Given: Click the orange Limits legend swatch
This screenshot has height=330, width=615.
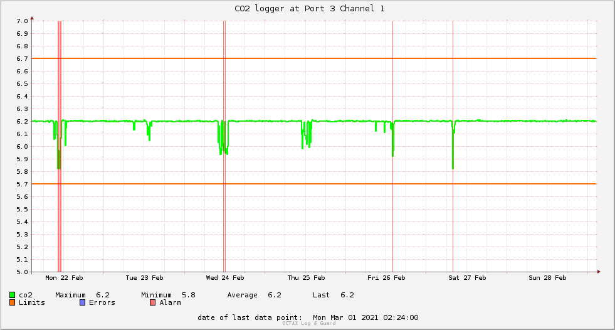Looking at the screenshot, I should pyautogui.click(x=12, y=302).
